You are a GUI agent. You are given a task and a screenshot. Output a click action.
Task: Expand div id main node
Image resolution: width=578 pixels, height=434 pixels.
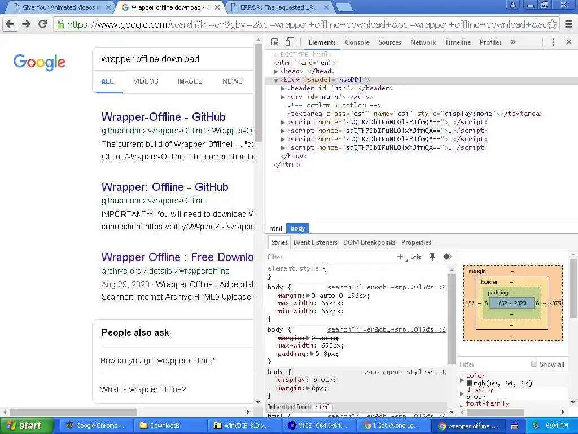283,97
